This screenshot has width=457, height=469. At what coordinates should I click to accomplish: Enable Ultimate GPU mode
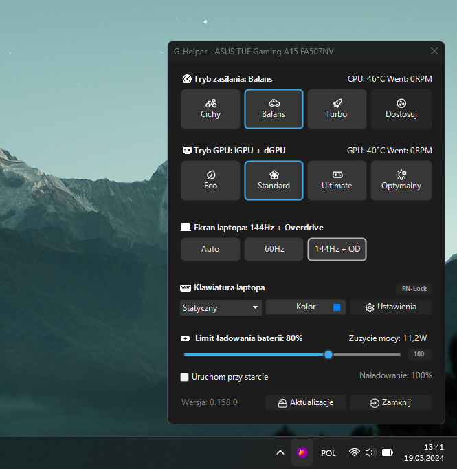click(x=337, y=180)
